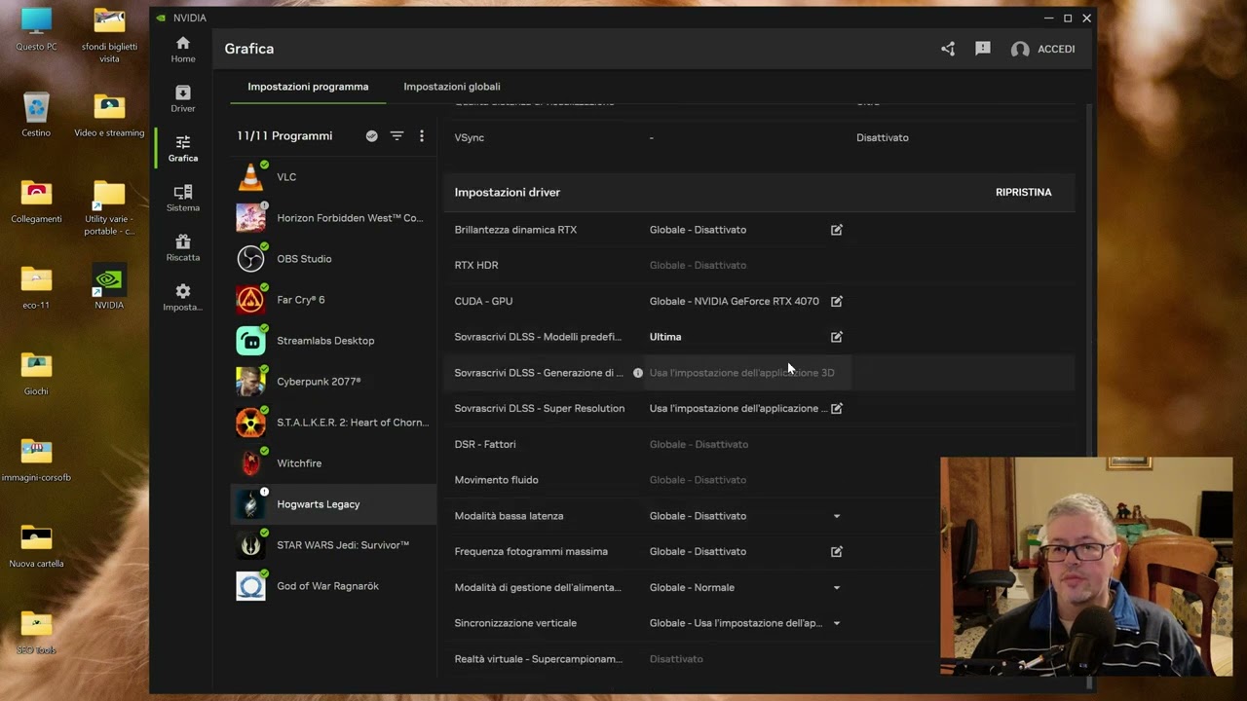Open the Sistema sidebar section
This screenshot has width=1247, height=701.
click(x=183, y=198)
